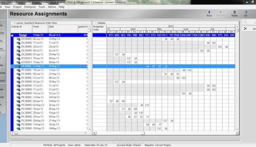
Task: Click the activity table horizontal scrollbar thumb
Action: click(x=16, y=133)
